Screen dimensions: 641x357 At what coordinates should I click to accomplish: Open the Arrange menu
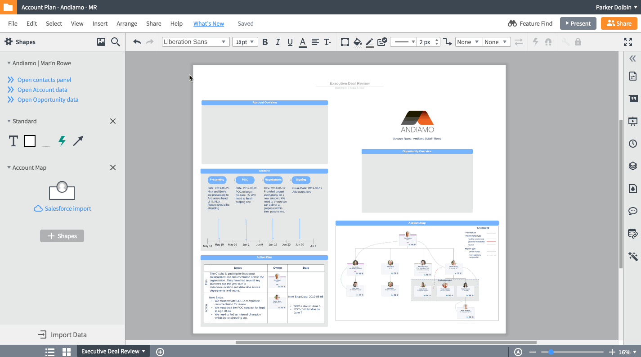pyautogui.click(x=127, y=23)
